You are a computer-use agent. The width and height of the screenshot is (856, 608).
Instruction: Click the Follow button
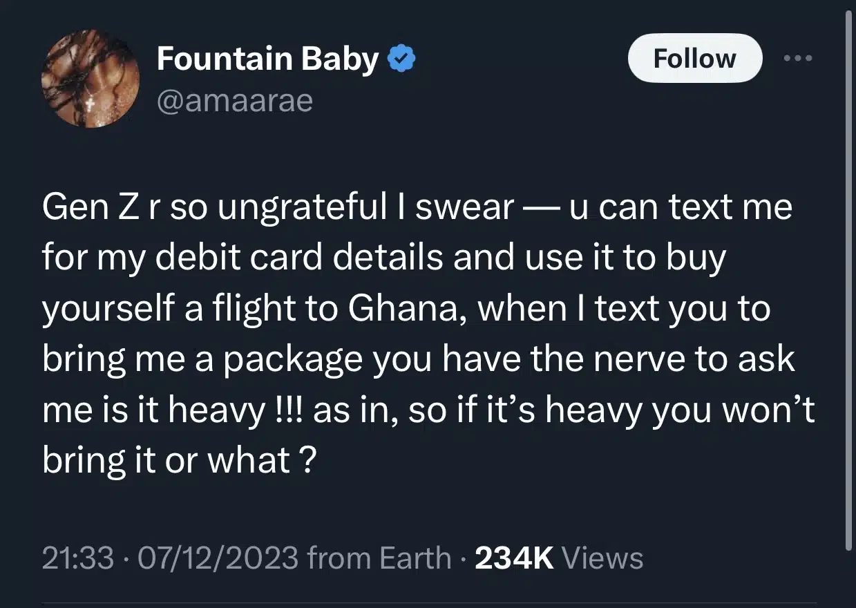coord(694,59)
